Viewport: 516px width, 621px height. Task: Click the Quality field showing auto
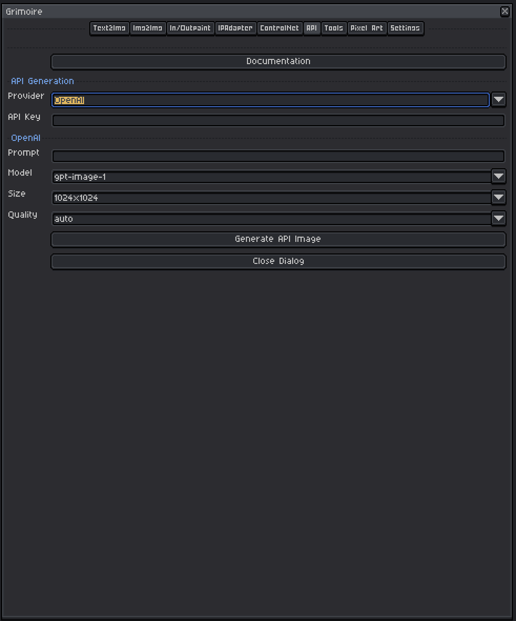pyautogui.click(x=272, y=219)
